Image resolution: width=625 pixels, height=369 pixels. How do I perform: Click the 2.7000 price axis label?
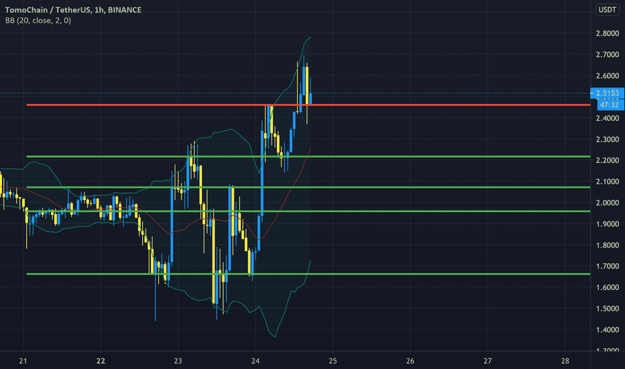click(607, 54)
